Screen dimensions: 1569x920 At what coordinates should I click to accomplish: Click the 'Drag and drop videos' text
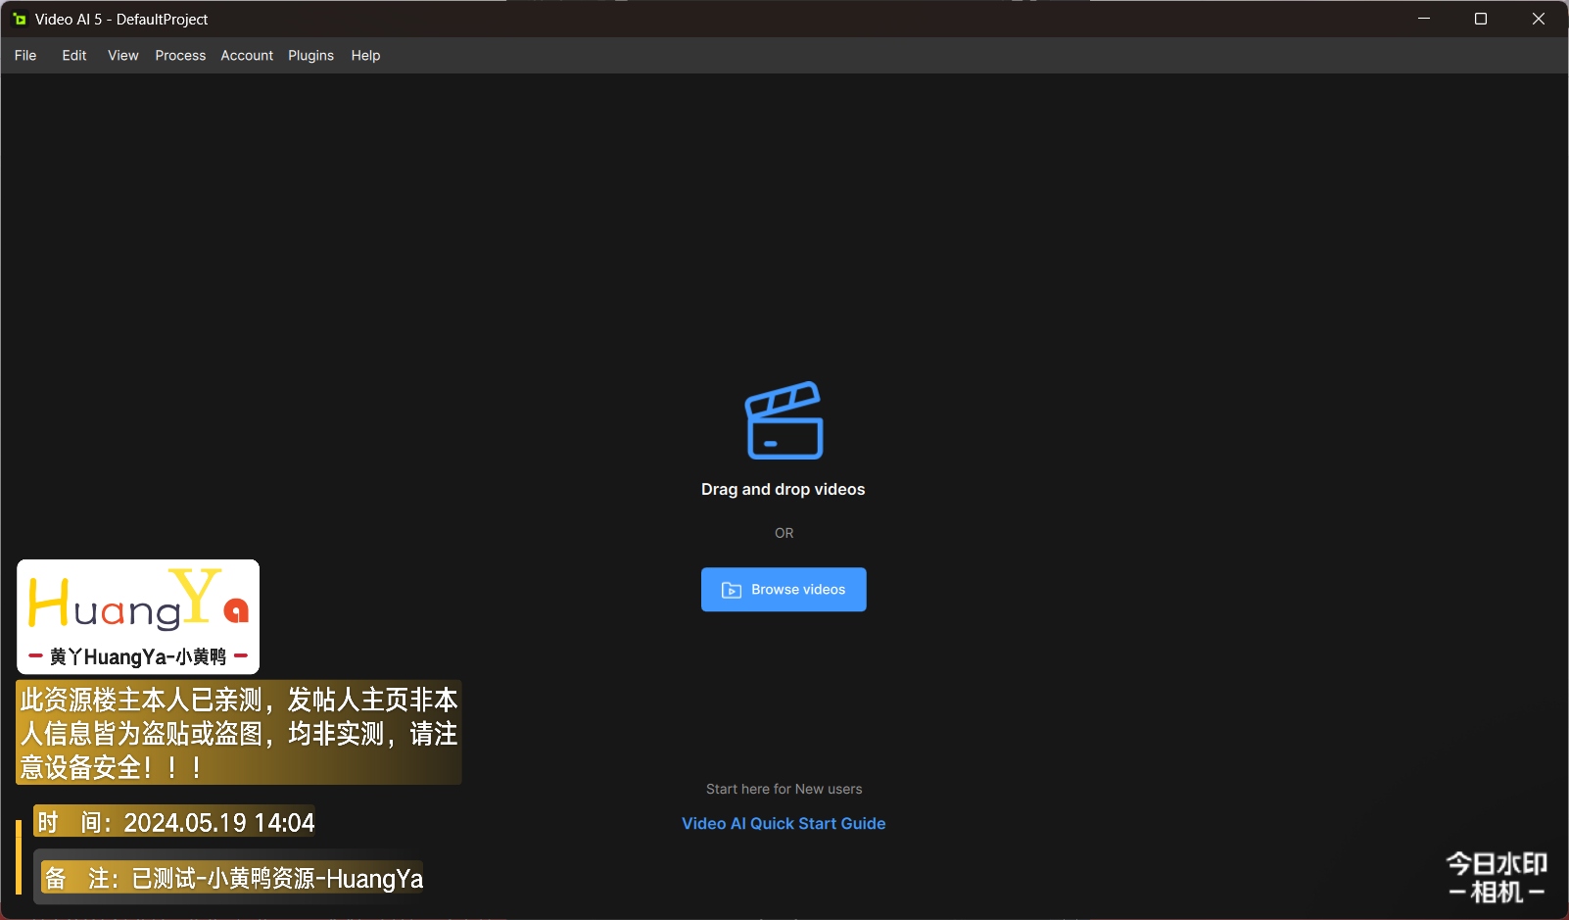pos(784,489)
